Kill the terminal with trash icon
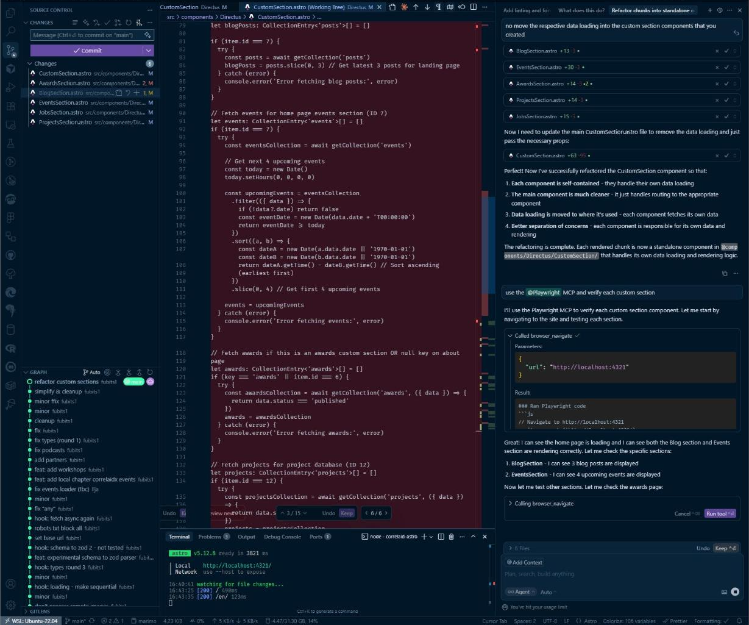Viewport: 749px width, 625px height. point(451,537)
